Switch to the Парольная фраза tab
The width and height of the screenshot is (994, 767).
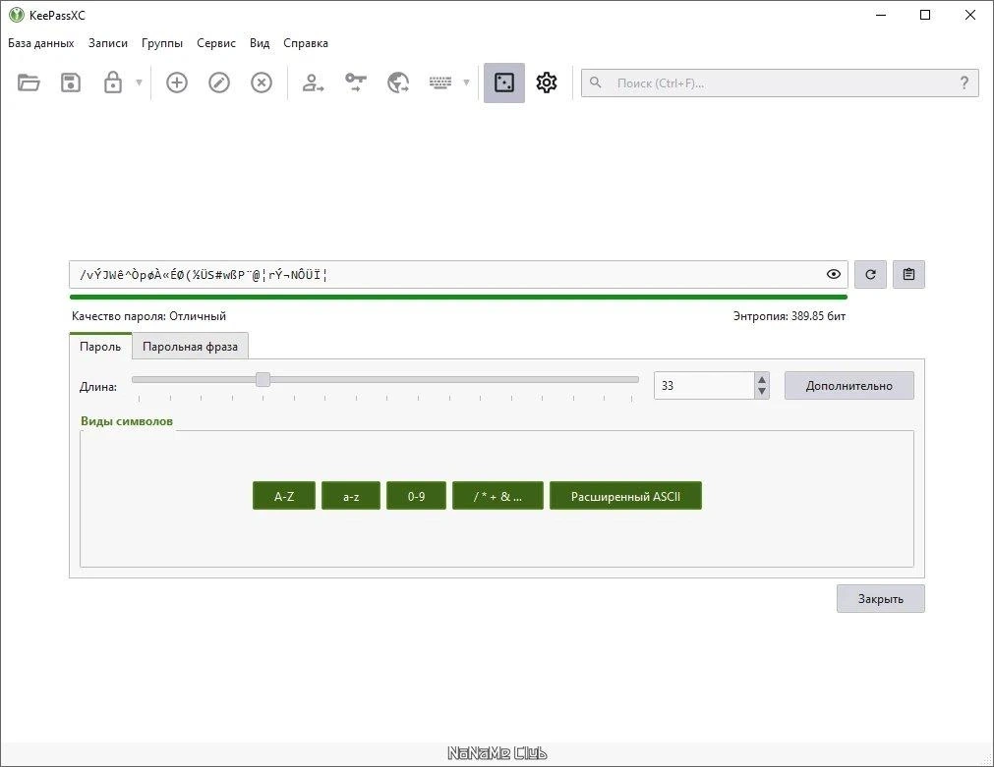click(x=190, y=347)
